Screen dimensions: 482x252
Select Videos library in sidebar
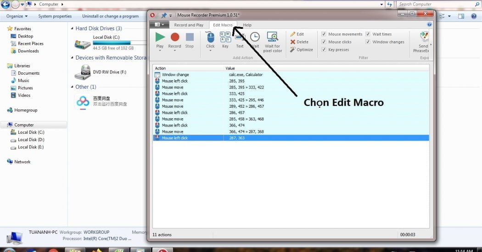tap(24, 95)
